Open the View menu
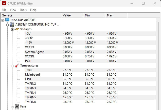Screen dimensions: 161x110 pos(13,10)
